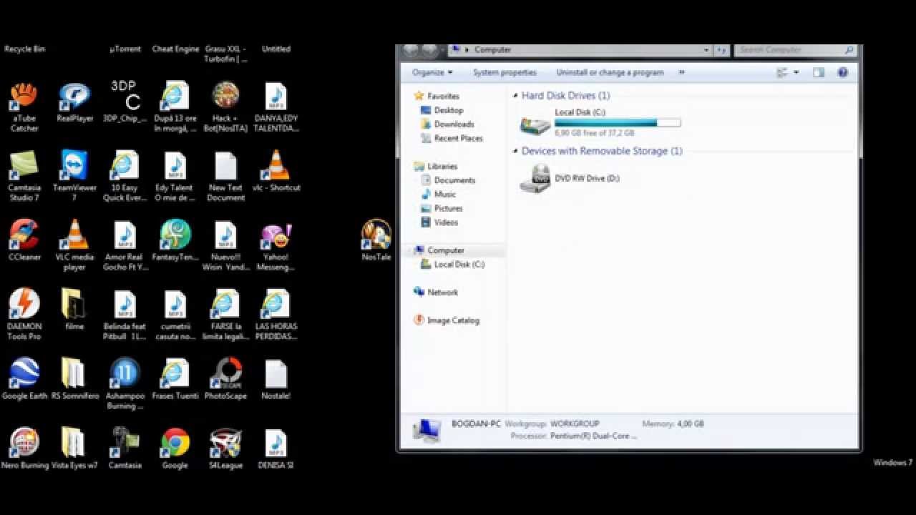
Task: Open Explorer help button
Action: pyautogui.click(x=842, y=72)
